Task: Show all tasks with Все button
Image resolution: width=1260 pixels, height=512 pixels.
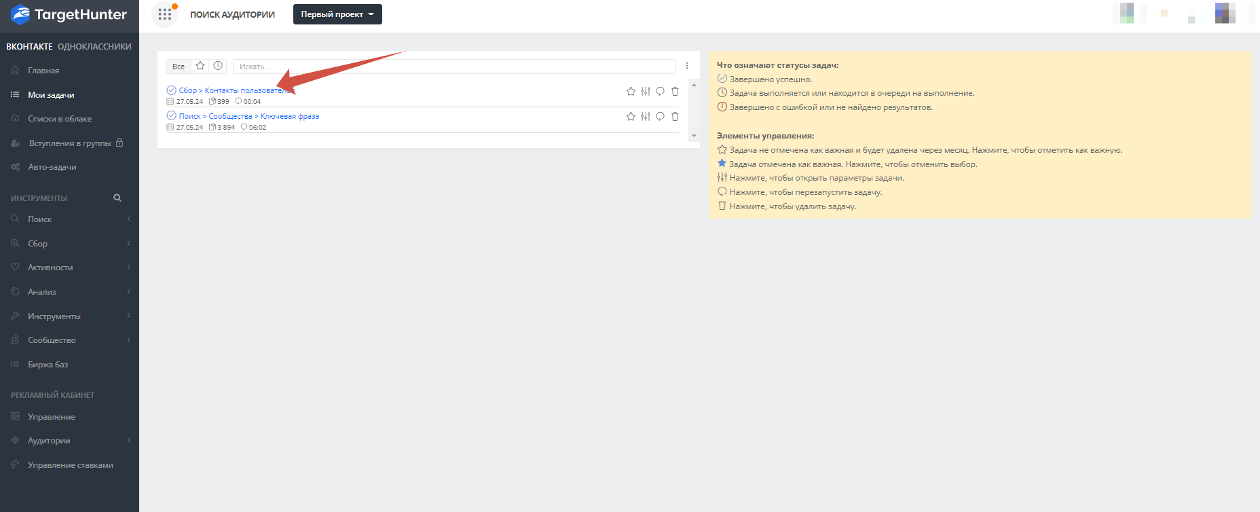Action: [178, 67]
